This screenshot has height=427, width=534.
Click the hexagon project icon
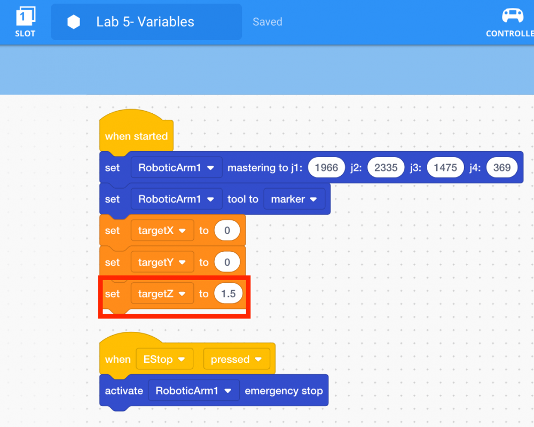click(74, 22)
